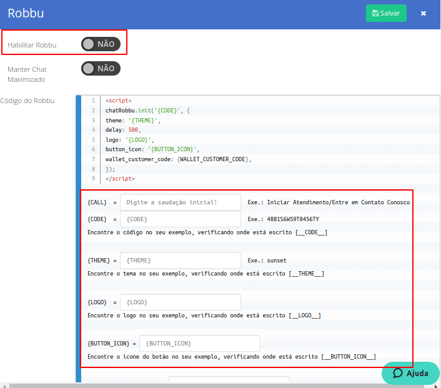Click the "Exe.: 4881S6W59T8456TY" example text
The image size is (441, 388).
(x=283, y=219)
